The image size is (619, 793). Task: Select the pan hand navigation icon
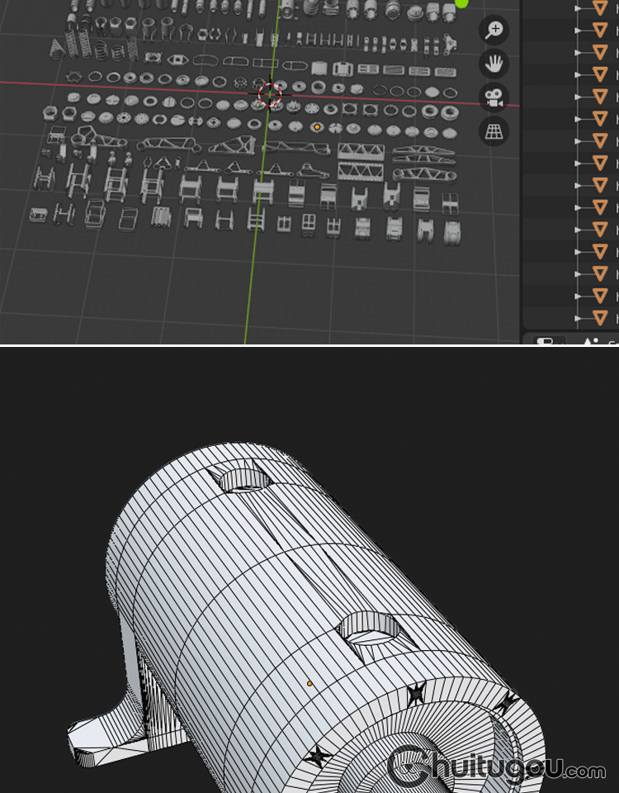coord(494,64)
